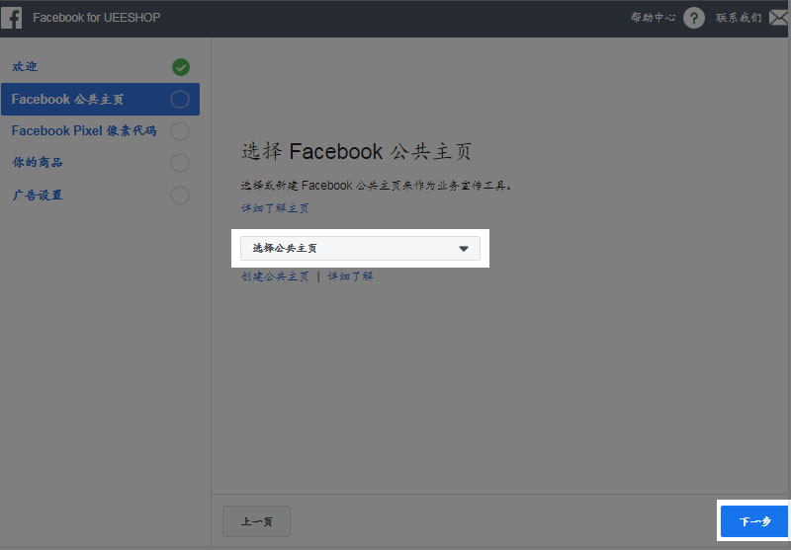Click the status circle for Facebook Pixel 像素代码
Image resolution: width=791 pixels, height=550 pixels.
[180, 131]
